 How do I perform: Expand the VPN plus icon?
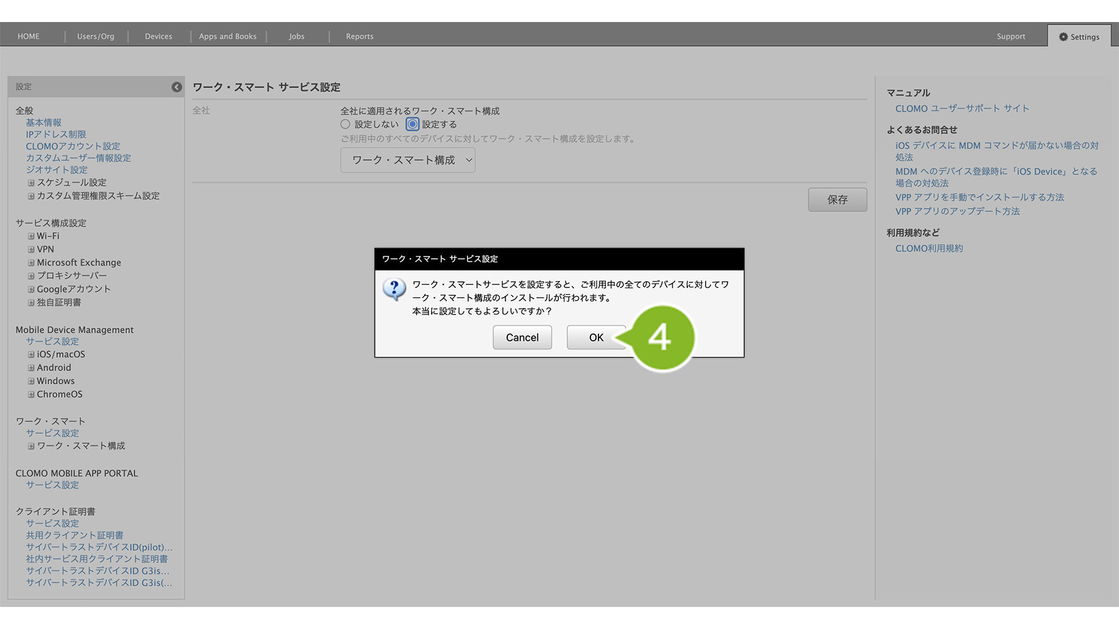click(x=31, y=250)
